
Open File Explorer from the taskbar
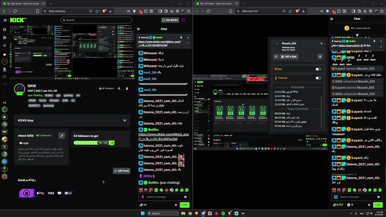click(183, 213)
